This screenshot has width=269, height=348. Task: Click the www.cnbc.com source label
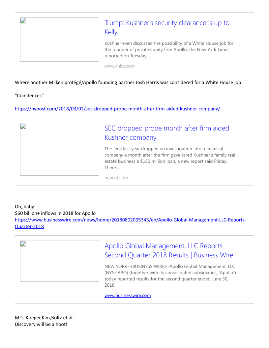(x=119, y=66)
